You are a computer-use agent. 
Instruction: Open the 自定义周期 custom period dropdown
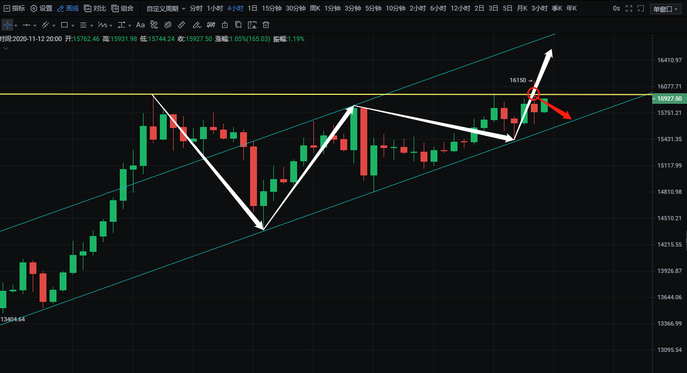tap(166, 8)
